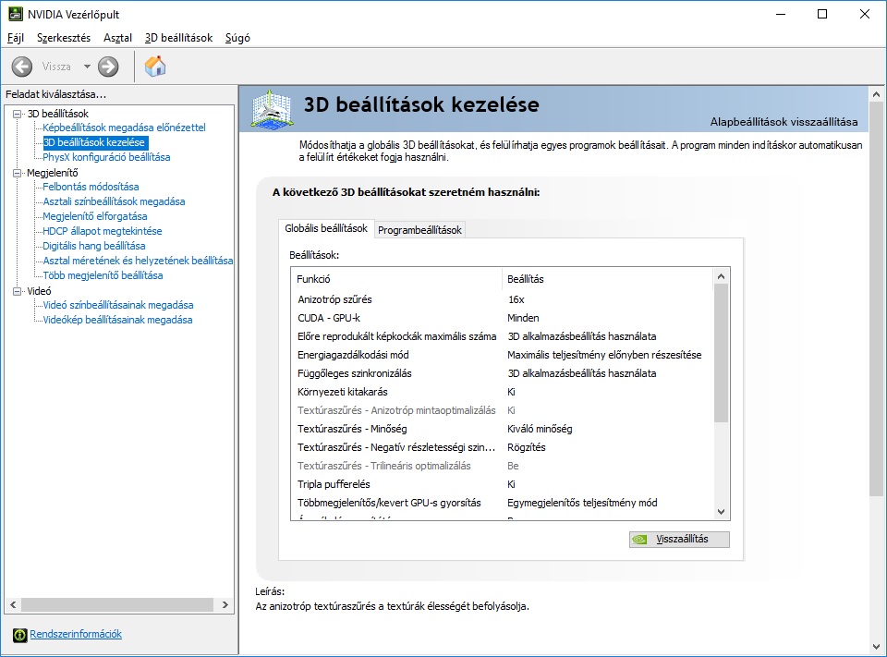Image resolution: width=887 pixels, height=657 pixels.
Task: Click the Rendszerinformációk icon
Action: (19, 635)
